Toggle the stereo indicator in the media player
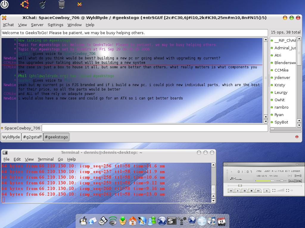The image size is (305, 228). tap(298, 176)
